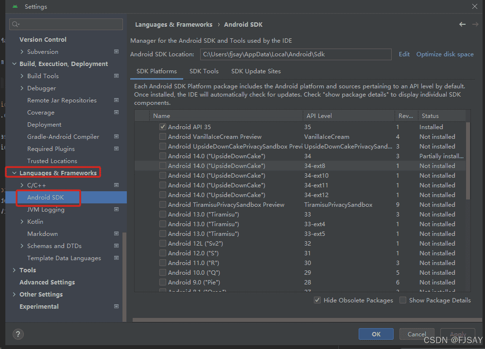Click the OK button
This screenshot has height=349, width=485.
(x=376, y=334)
